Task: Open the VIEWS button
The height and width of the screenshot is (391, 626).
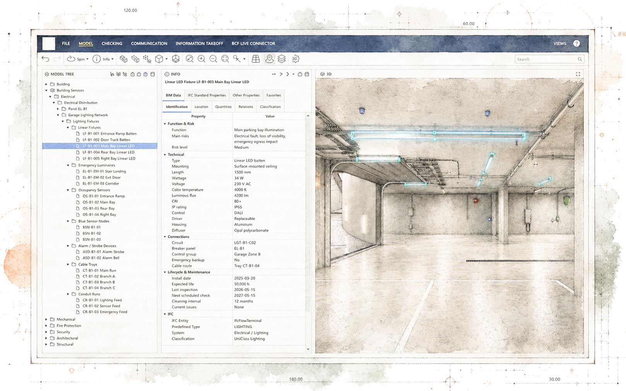Action: point(559,43)
